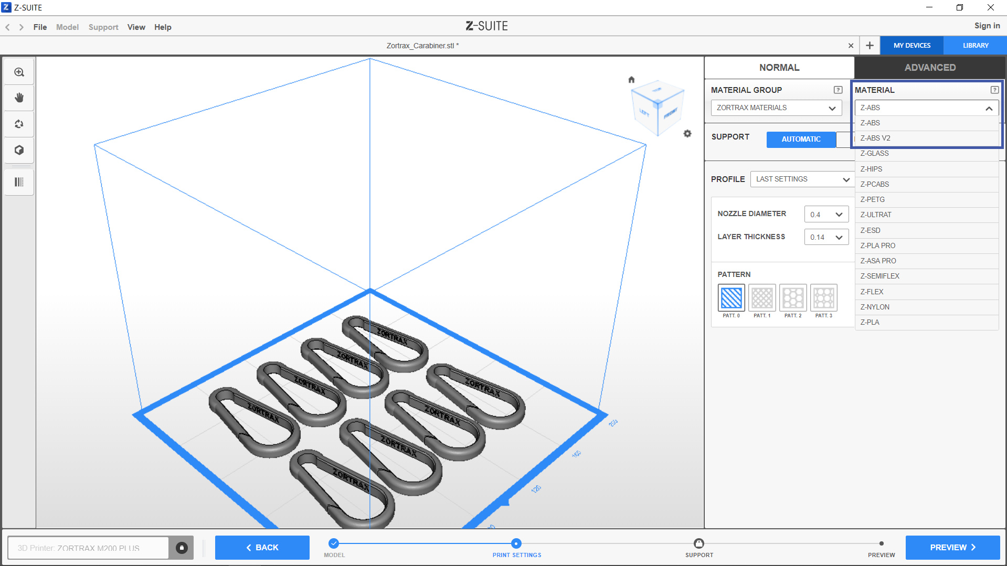This screenshot has width=1007, height=566.
Task: Add a new tab with plus icon
Action: 870,46
